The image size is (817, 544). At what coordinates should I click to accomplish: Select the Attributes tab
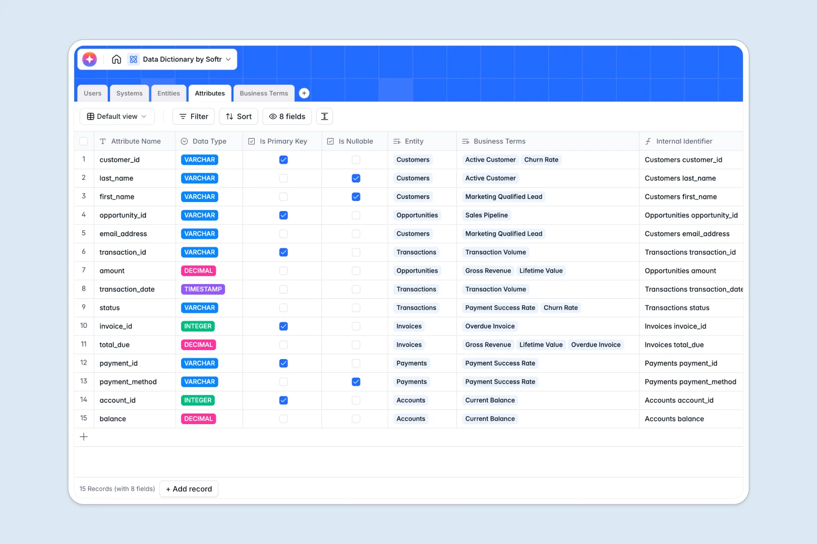(x=210, y=93)
